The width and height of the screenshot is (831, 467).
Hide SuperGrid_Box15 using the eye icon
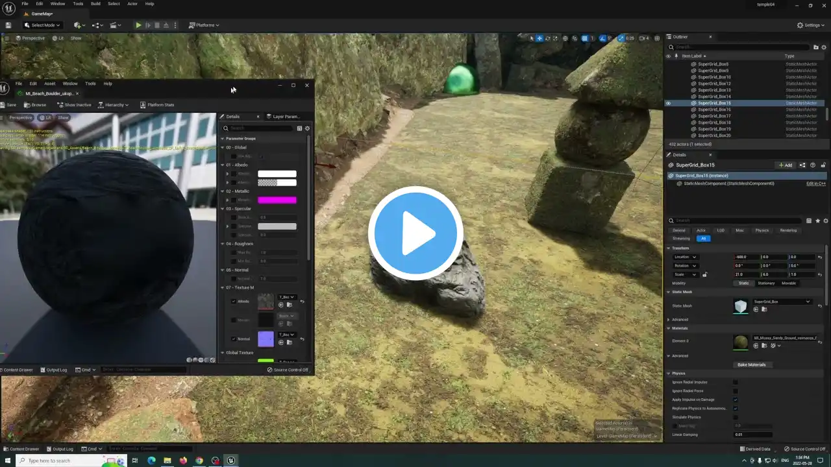click(x=668, y=103)
